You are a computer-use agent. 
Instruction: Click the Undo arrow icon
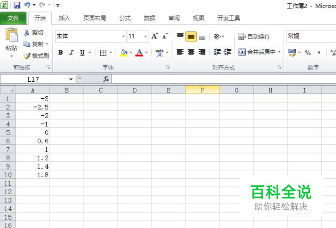27,5
